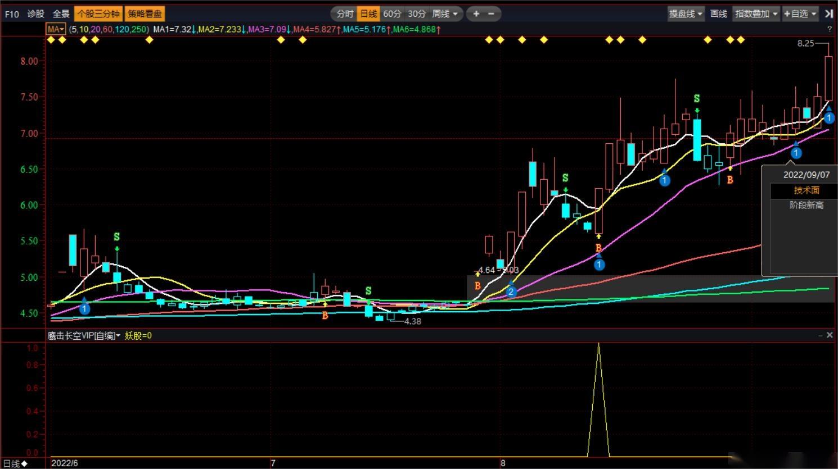
Task: Open the 指数叠加 dropdown
Action: click(x=756, y=14)
